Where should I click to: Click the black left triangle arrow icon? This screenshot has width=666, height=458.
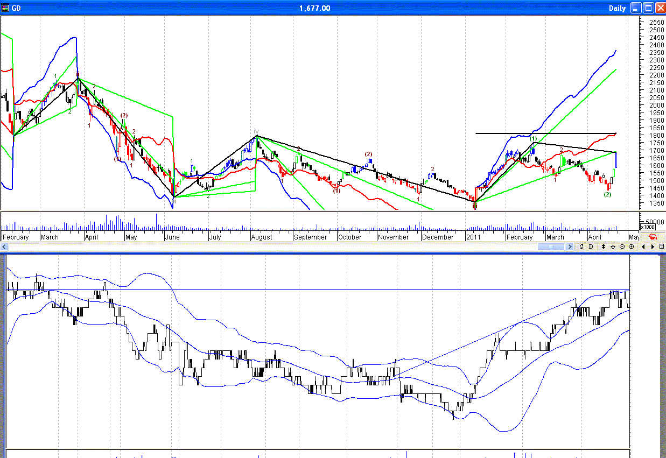[x=644, y=246]
